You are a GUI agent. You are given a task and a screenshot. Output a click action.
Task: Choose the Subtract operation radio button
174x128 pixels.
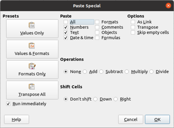pyautogui.click(x=101, y=71)
